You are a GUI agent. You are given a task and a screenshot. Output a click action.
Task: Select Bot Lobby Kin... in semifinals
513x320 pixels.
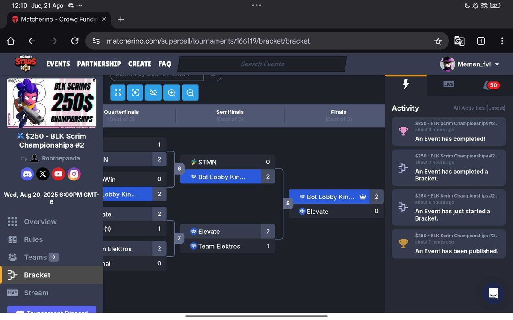point(227,177)
